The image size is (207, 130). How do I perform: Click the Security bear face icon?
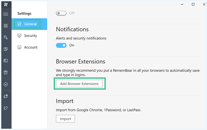tap(19, 36)
